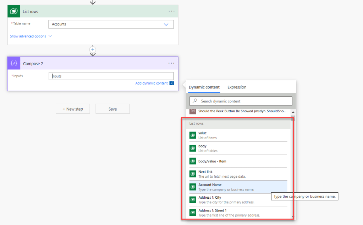
Task: Open the List rows ellipsis menu
Action: [172, 11]
